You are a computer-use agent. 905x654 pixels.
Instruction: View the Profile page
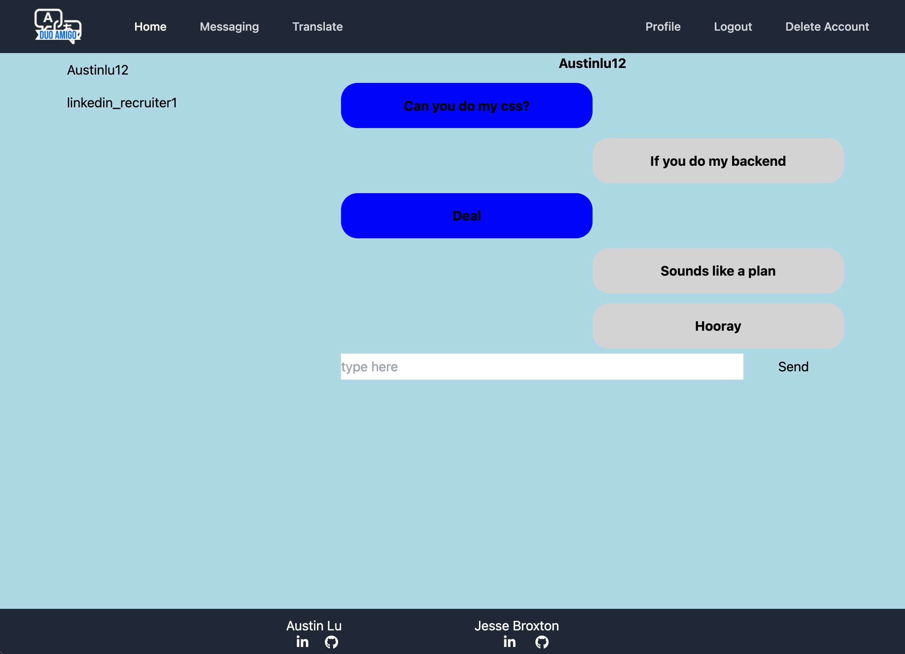click(x=663, y=27)
